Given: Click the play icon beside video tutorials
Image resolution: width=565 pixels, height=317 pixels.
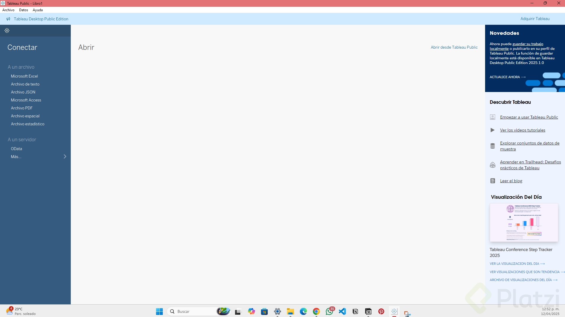Looking at the screenshot, I should point(492,130).
